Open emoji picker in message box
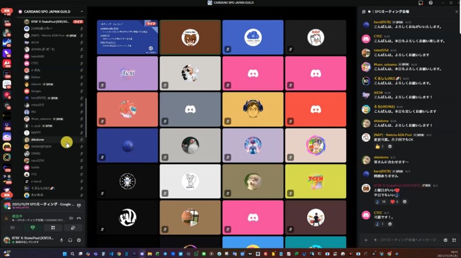Viewport: 461px width, 258px height. pyautogui.click(x=446, y=240)
